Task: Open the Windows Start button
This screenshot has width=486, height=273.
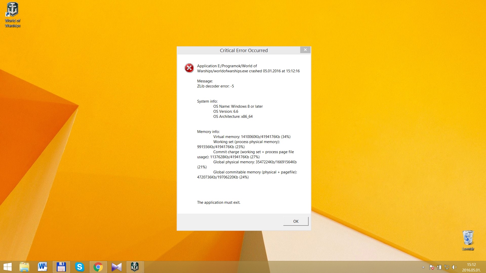Action: (8, 267)
